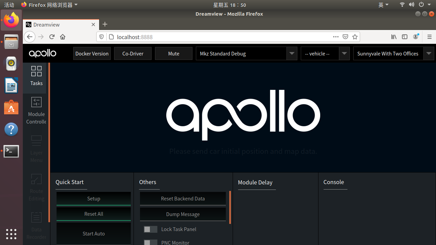
Task: Open Ubuntu Software from the dock
Action: 11,107
